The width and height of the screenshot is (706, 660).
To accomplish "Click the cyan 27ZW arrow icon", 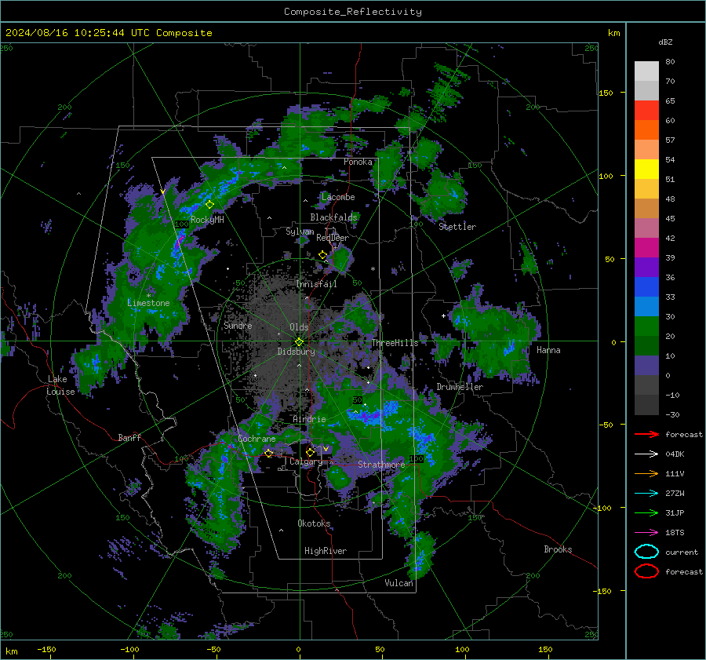I will click(x=646, y=494).
